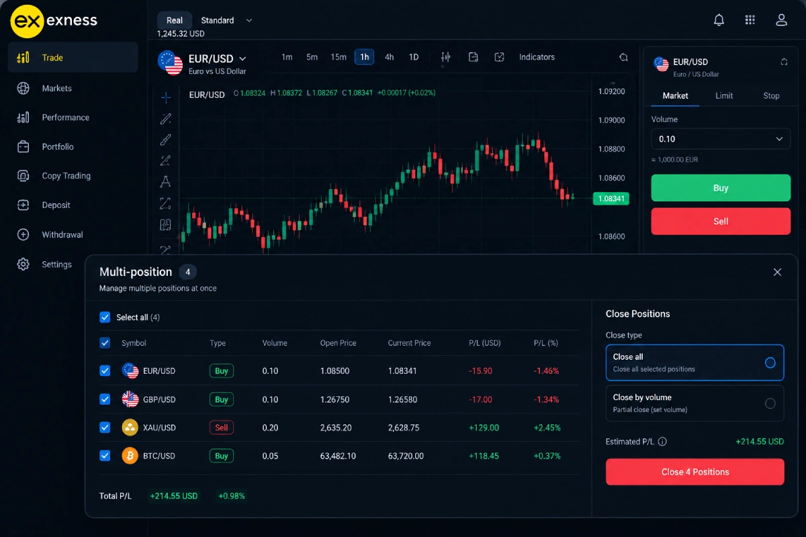
Task: Open the Standard account type dropdown
Action: pyautogui.click(x=227, y=20)
